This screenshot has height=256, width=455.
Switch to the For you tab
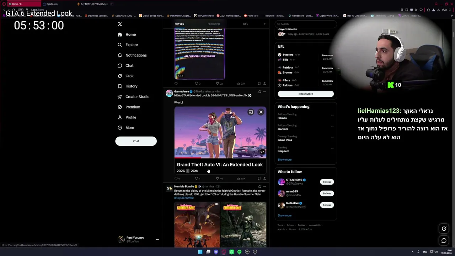pyautogui.click(x=180, y=24)
